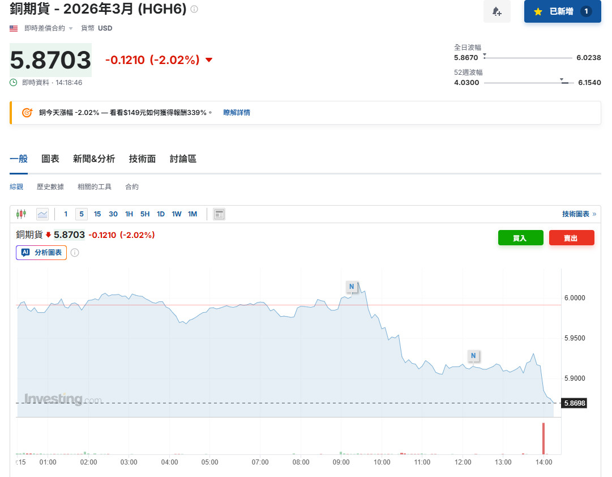
Task: Switch to the 新聞&分析 tab
Action: (x=94, y=159)
